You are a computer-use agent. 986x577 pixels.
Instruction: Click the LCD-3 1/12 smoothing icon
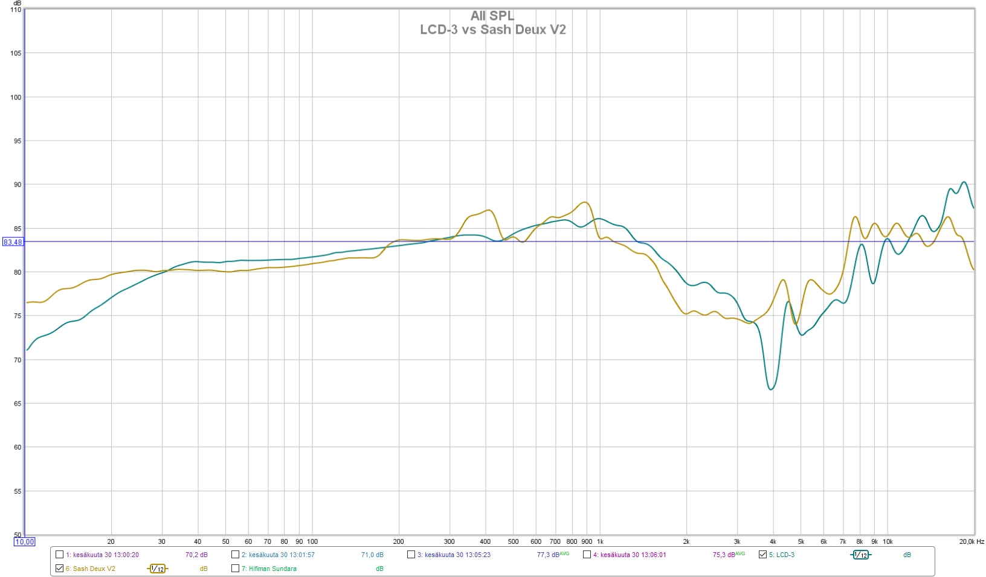click(x=860, y=555)
